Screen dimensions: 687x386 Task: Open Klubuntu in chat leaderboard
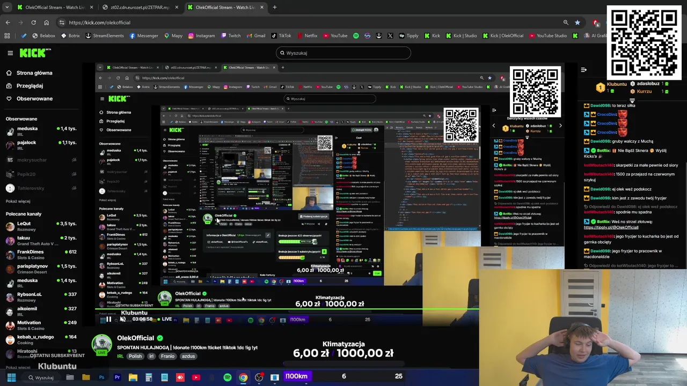(x=616, y=84)
